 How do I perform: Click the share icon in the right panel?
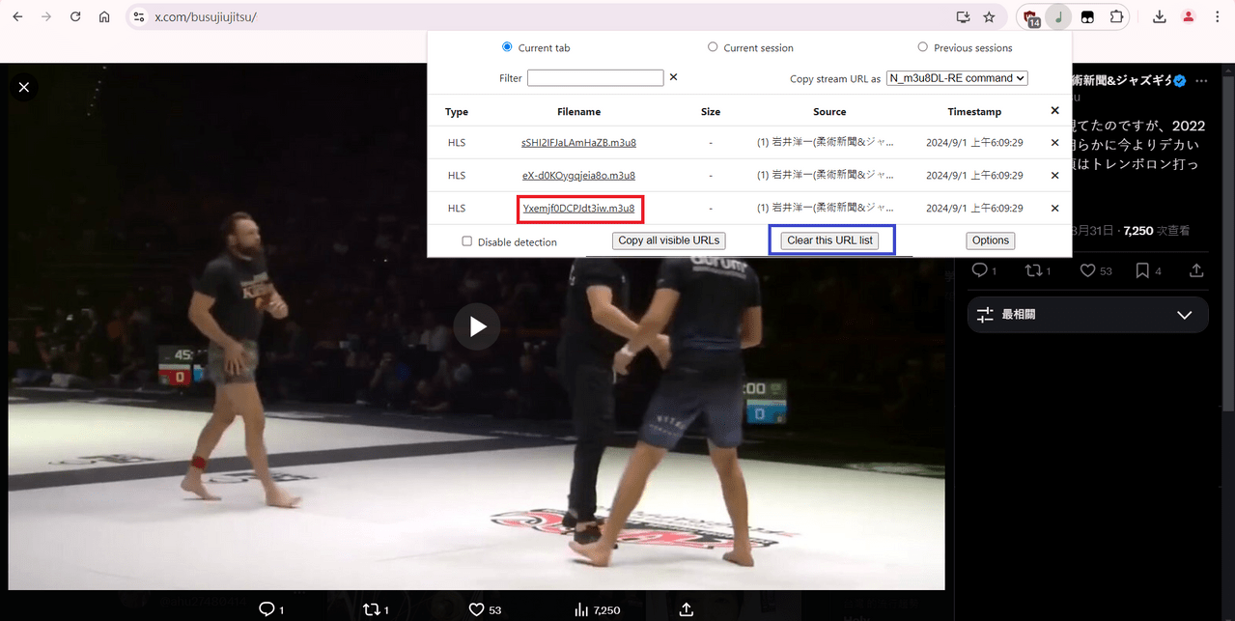tap(1197, 270)
